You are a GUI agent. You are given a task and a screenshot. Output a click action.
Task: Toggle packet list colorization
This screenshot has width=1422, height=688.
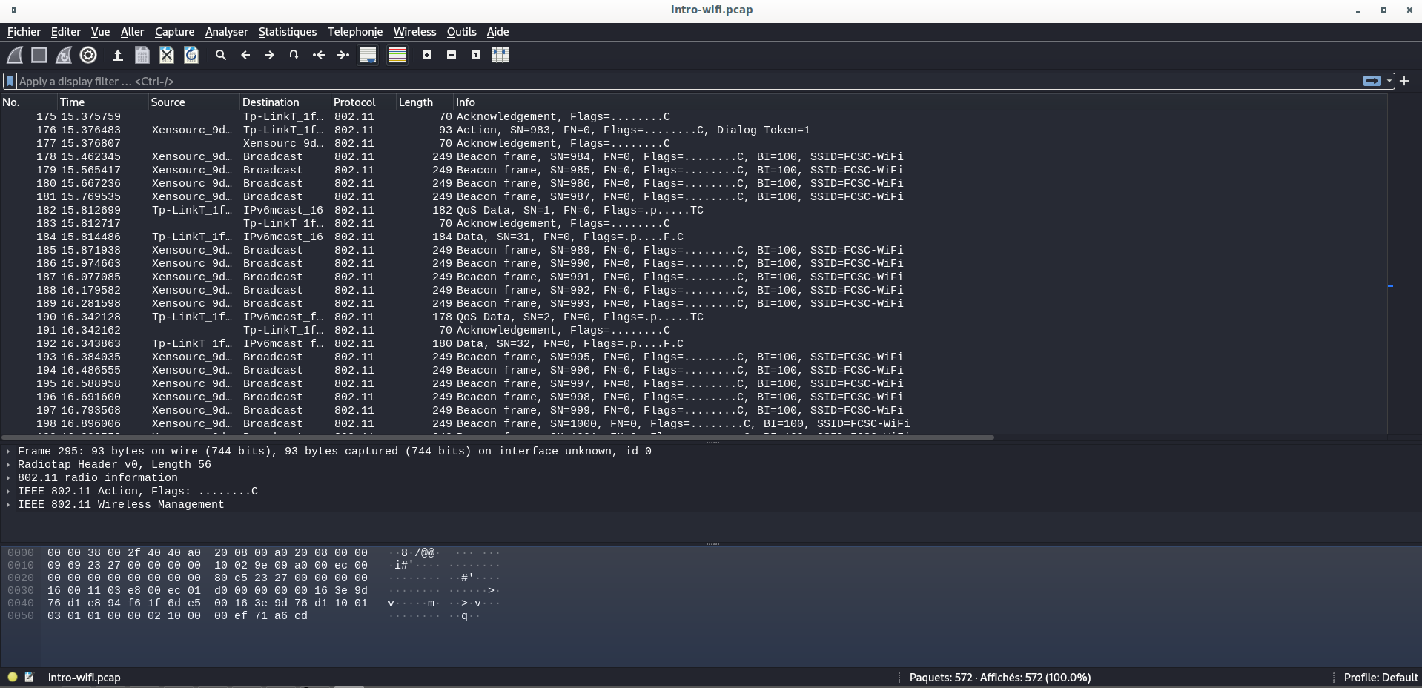(x=397, y=55)
